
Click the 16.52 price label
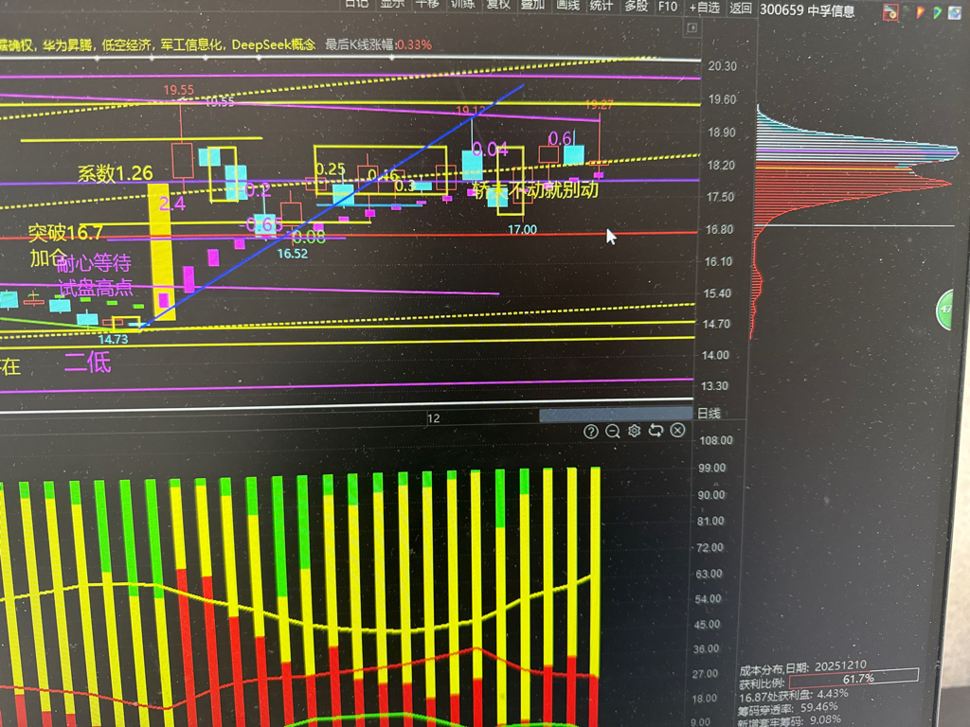(292, 254)
